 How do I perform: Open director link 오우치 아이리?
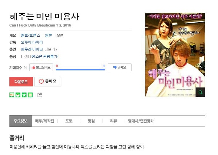click(32, 42)
